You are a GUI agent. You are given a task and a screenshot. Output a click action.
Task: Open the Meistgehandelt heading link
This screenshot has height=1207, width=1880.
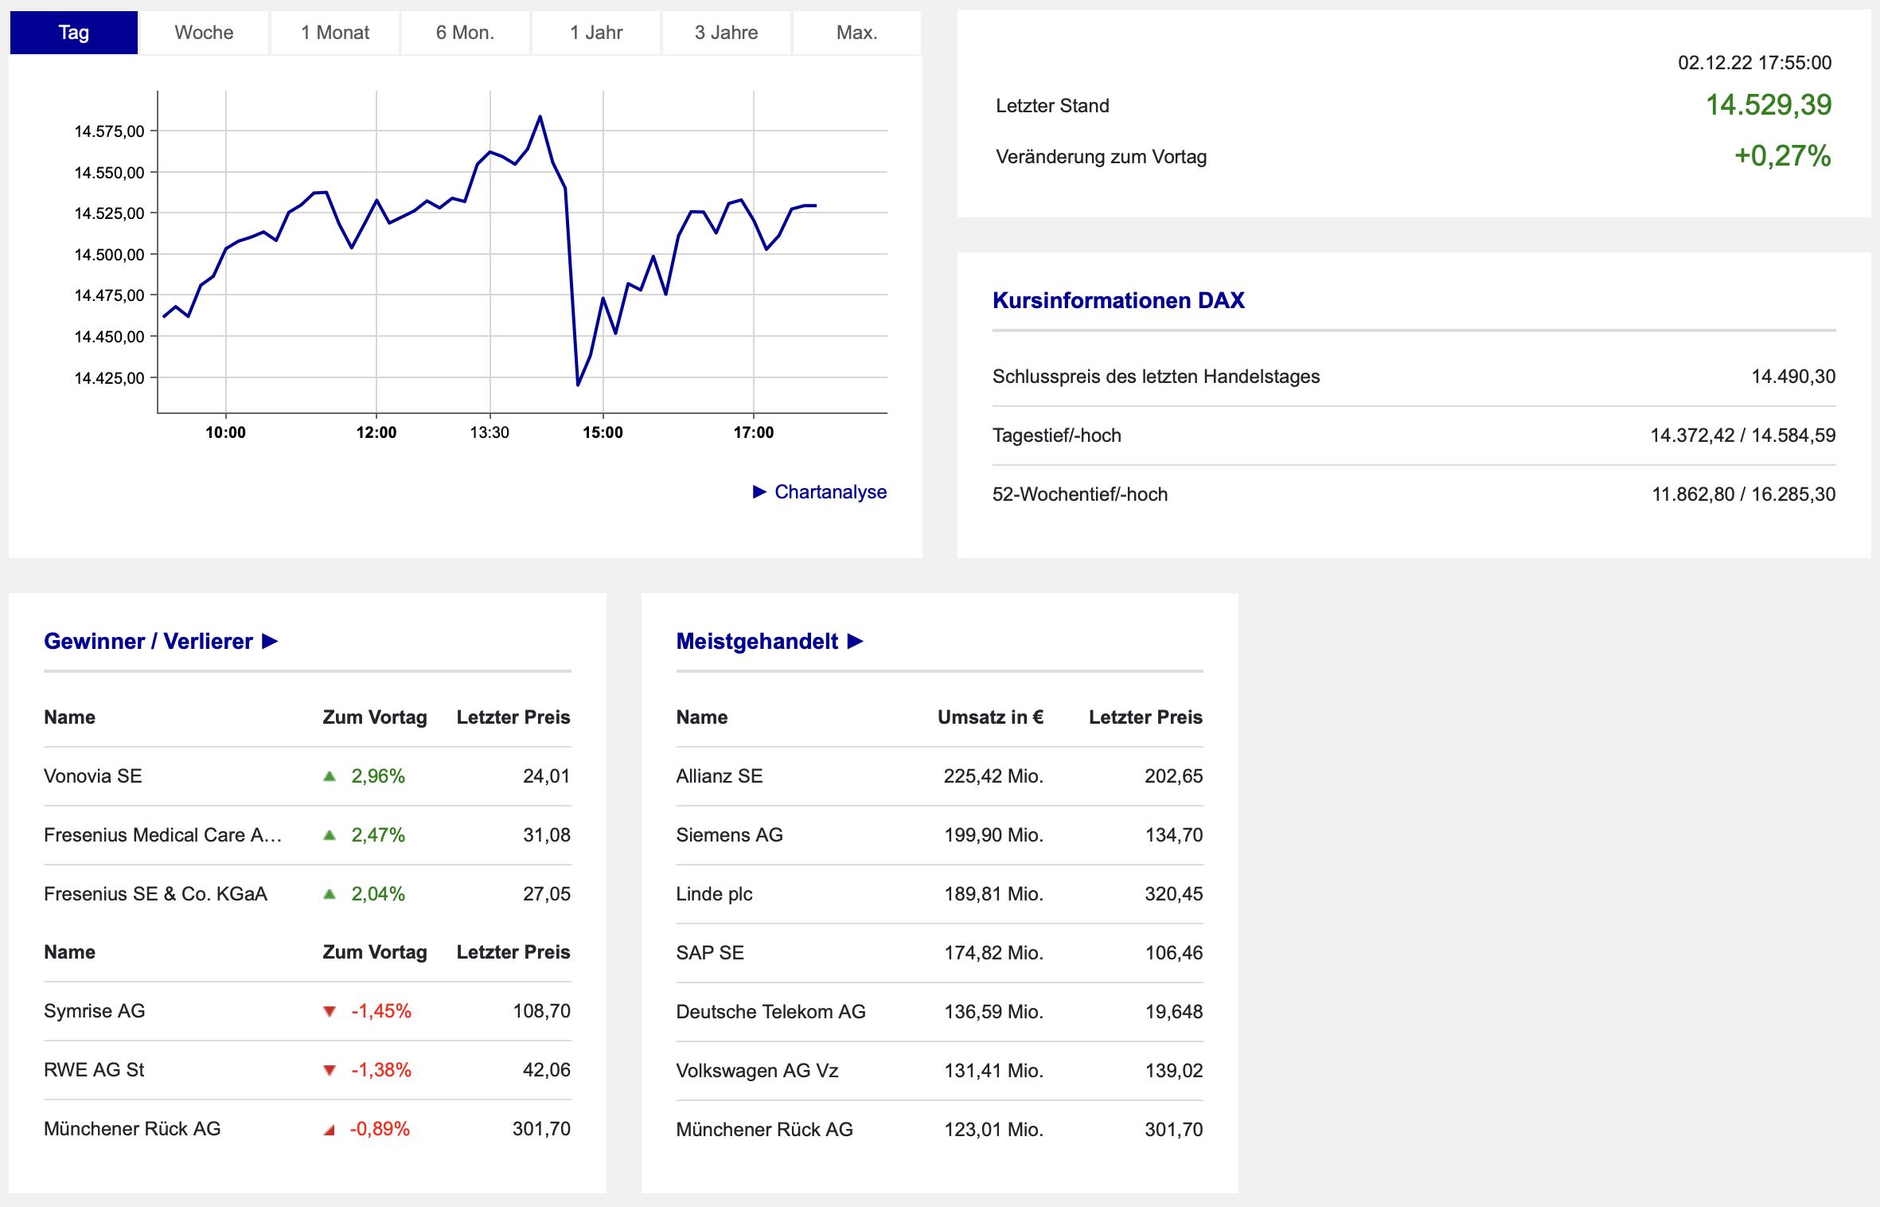[757, 641]
